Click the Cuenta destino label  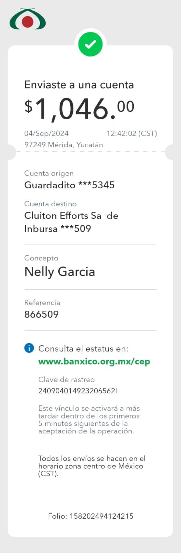(x=50, y=204)
